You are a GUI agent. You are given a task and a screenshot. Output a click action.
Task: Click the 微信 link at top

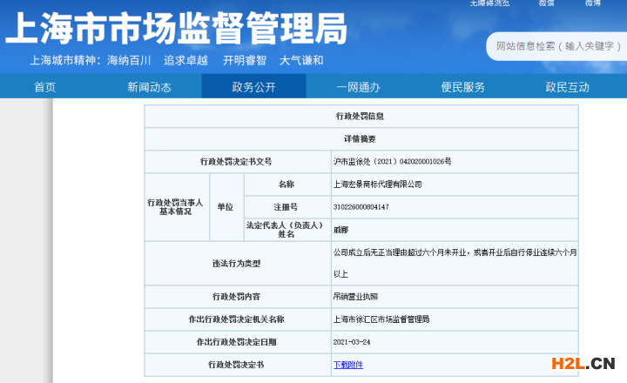546,3
